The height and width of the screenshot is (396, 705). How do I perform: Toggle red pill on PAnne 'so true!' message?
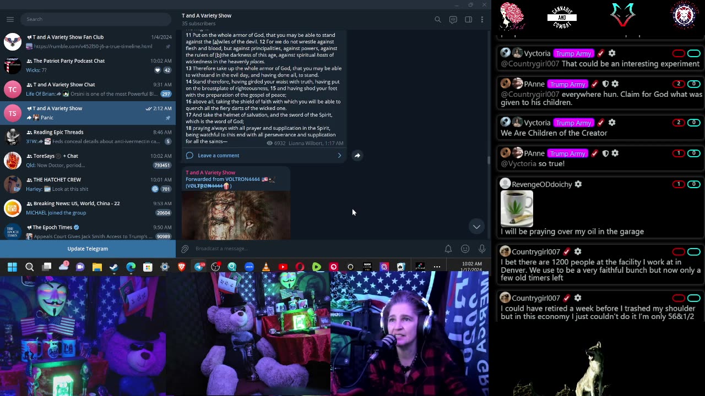[679, 153]
